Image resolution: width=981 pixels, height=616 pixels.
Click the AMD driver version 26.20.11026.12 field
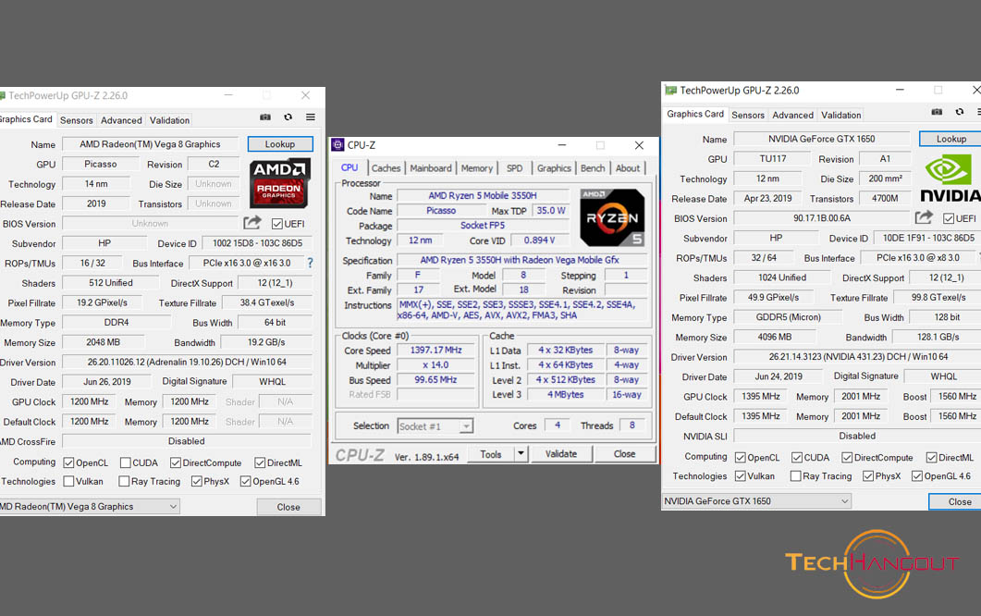187,362
